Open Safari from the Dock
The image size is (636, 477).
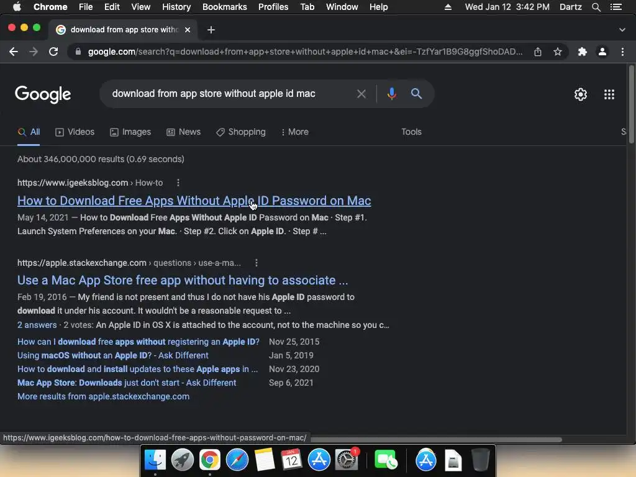[x=237, y=460]
